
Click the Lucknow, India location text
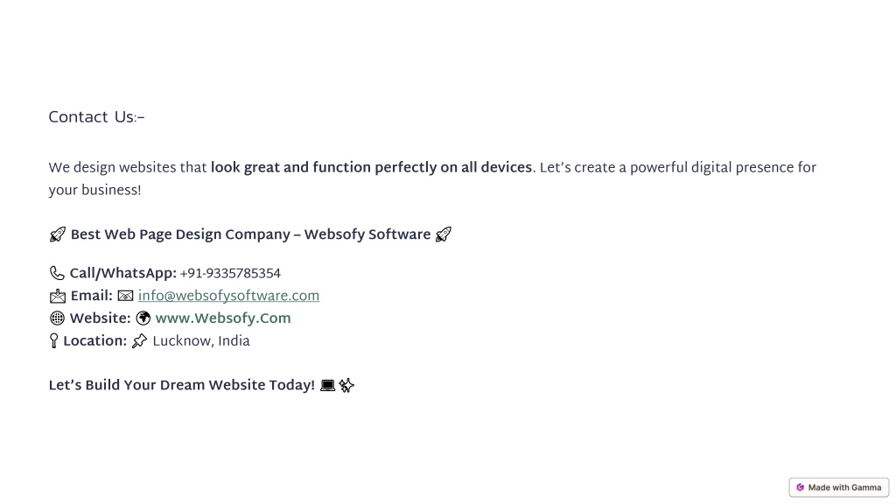click(x=201, y=341)
